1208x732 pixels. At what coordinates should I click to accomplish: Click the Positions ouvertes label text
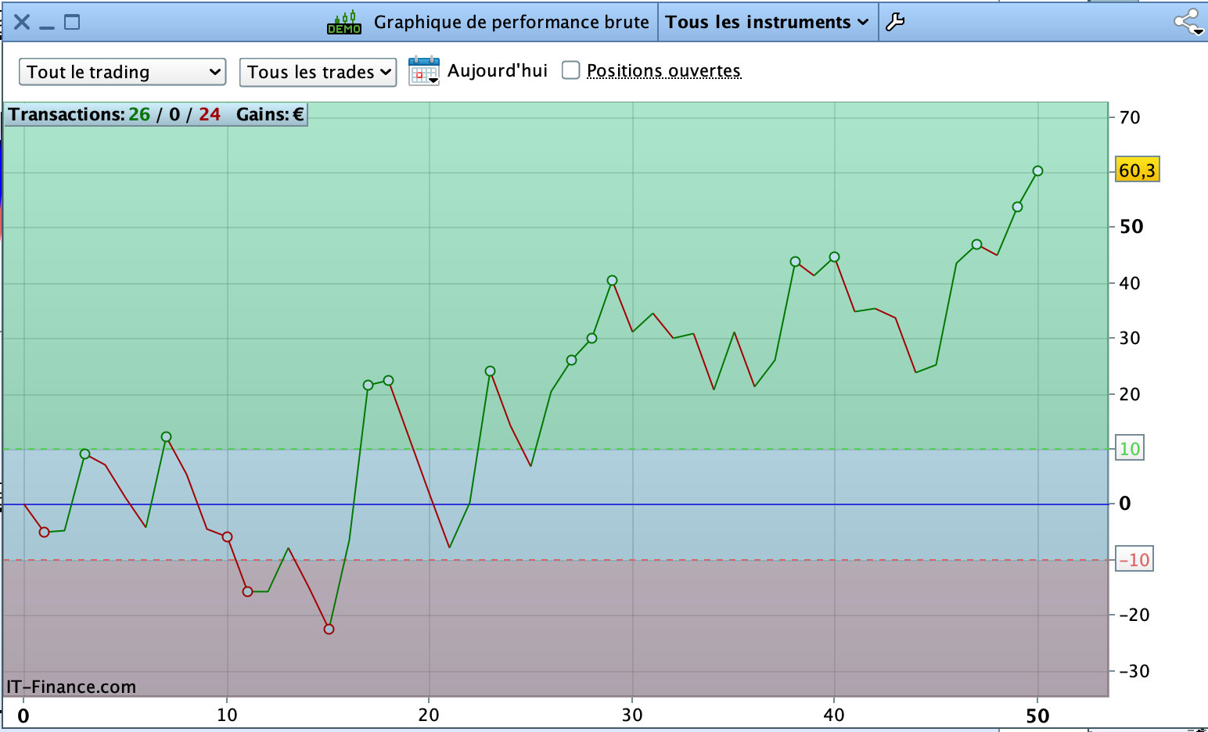tap(663, 70)
